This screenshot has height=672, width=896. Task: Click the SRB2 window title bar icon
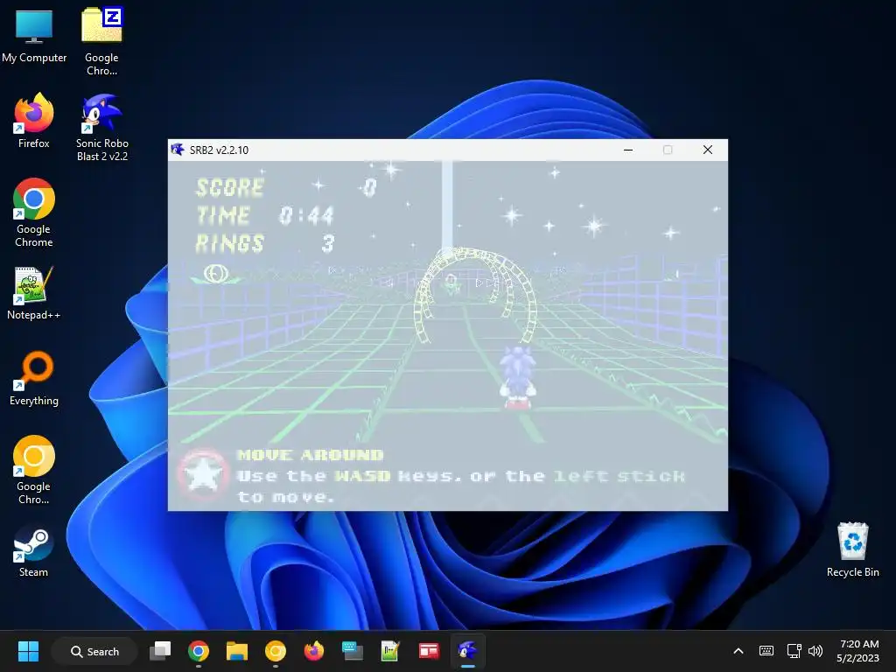177,150
